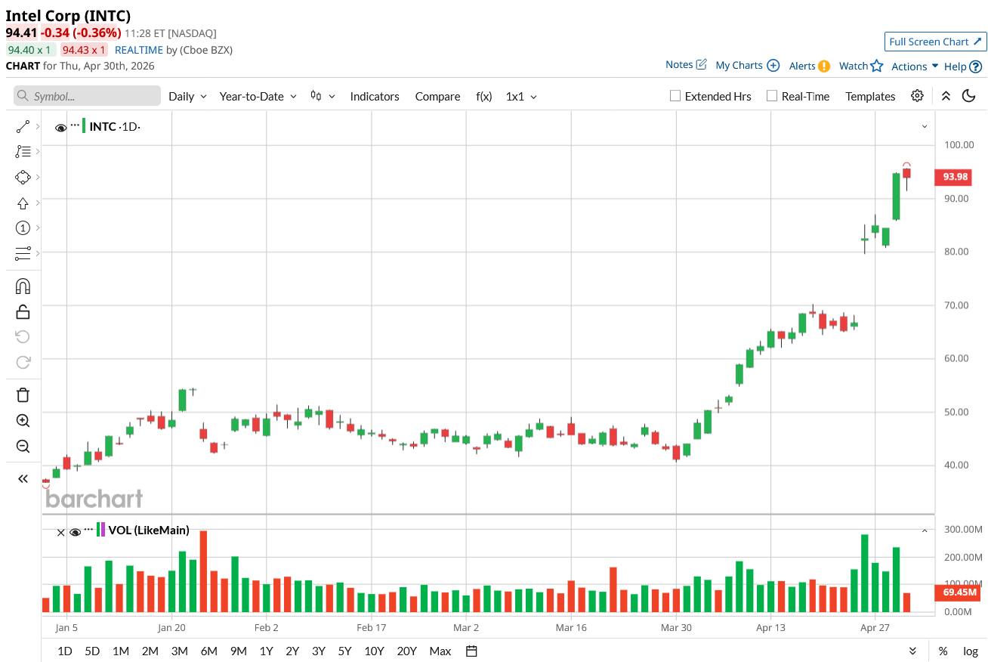This screenshot has height=662, width=988.
Task: Open the Alerts link
Action: [802, 66]
